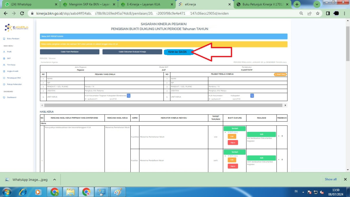
Task: Bookmark this page with the star icon
Action: point(318,13)
